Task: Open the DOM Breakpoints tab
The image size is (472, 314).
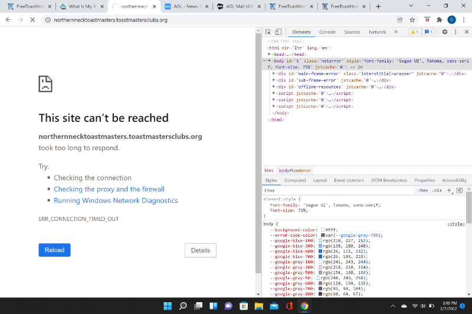Action: coord(389,180)
